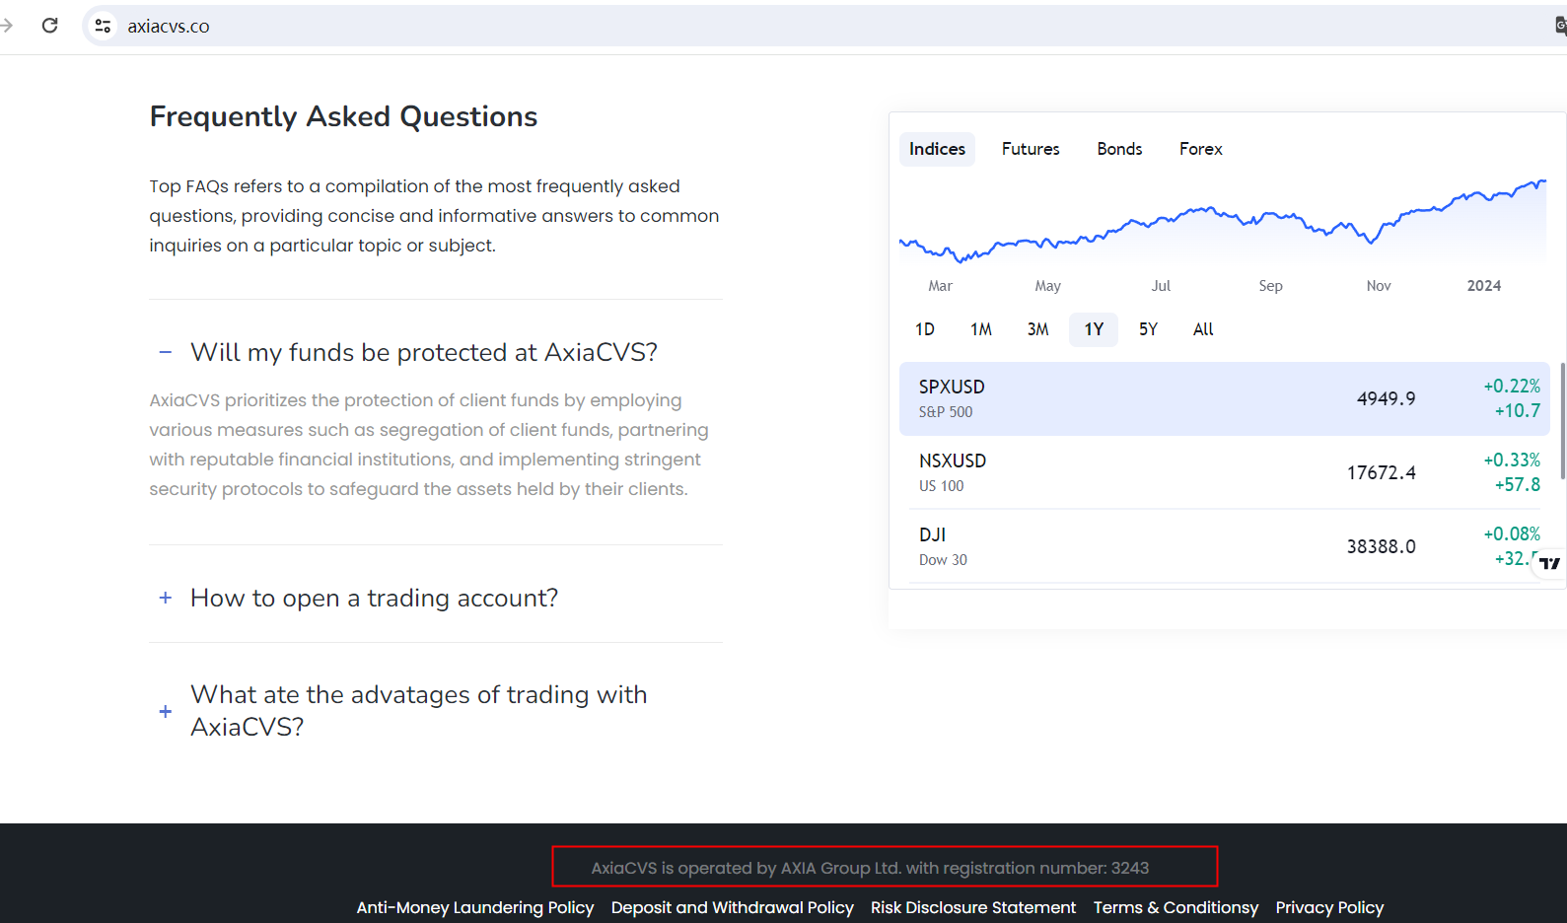Collapse the funds protection FAQ minus icon
The height and width of the screenshot is (923, 1567).
click(x=166, y=352)
